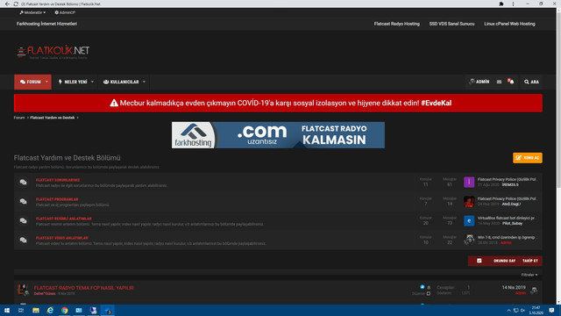Click the chat icon beside Flatcast Programlar

pos(24,202)
